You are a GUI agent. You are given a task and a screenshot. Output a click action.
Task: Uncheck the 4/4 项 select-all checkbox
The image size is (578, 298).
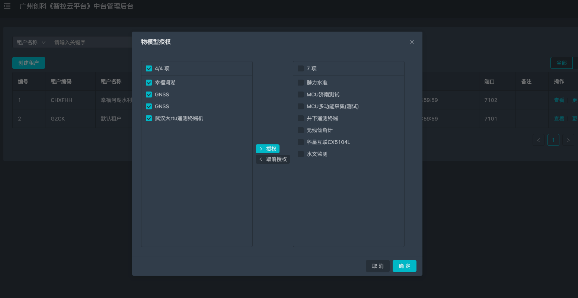(149, 68)
